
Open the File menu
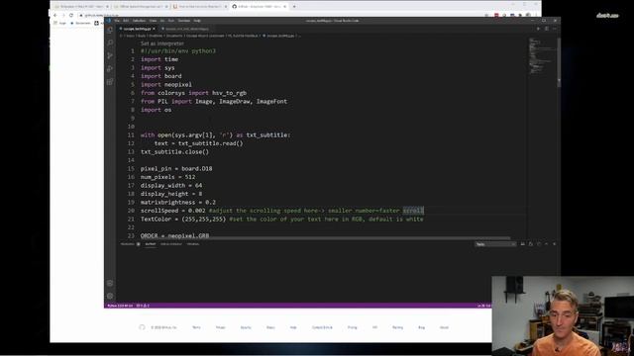(x=117, y=21)
